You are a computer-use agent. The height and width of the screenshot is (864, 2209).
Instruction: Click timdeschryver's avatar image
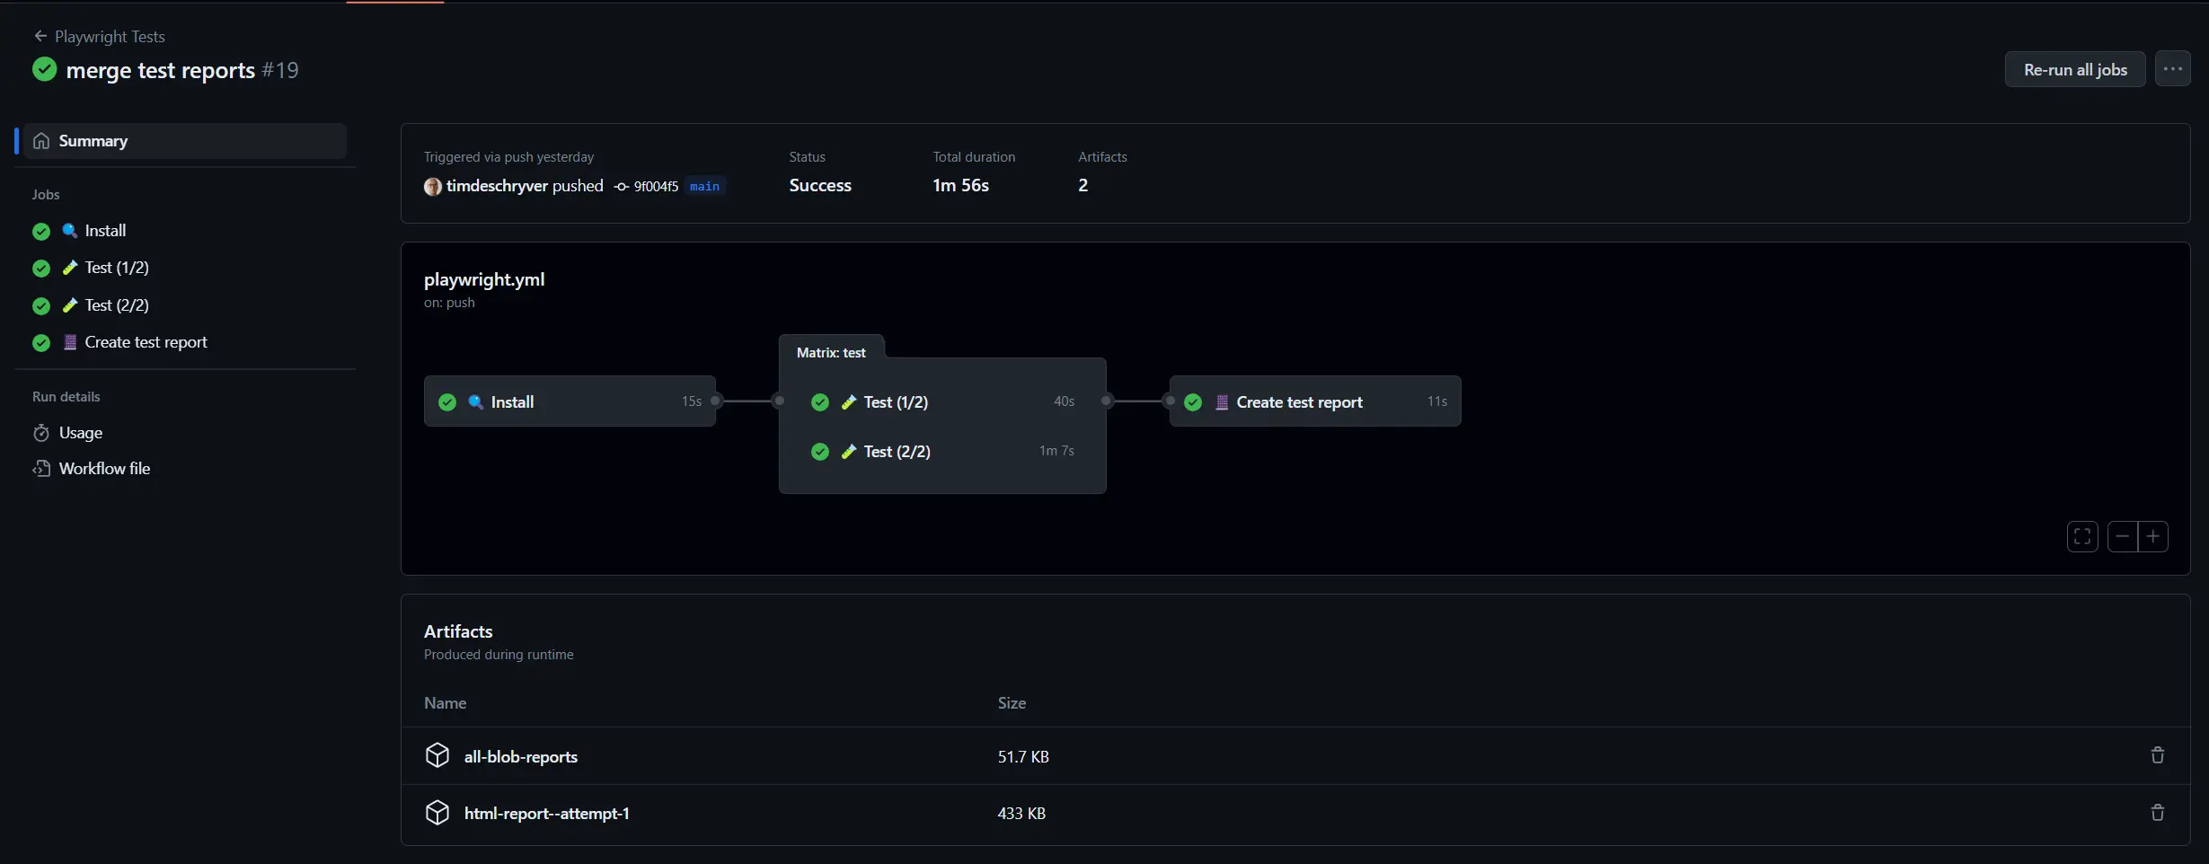click(x=433, y=186)
